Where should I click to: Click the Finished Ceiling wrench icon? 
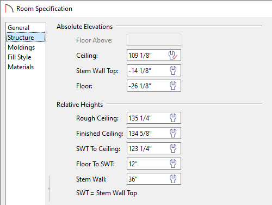point(173,133)
